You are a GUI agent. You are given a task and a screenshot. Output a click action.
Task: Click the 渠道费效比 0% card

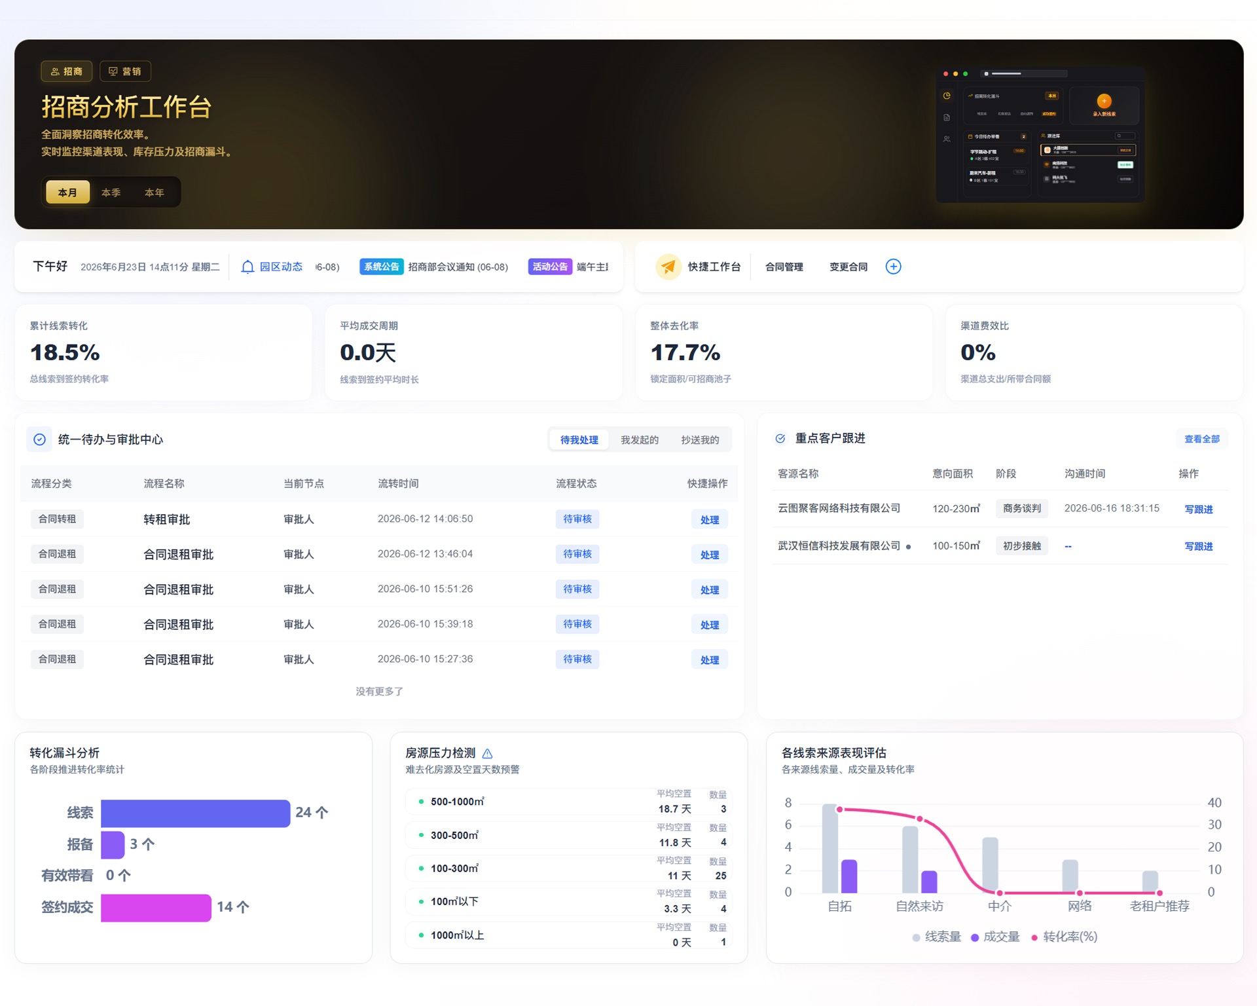[1094, 352]
